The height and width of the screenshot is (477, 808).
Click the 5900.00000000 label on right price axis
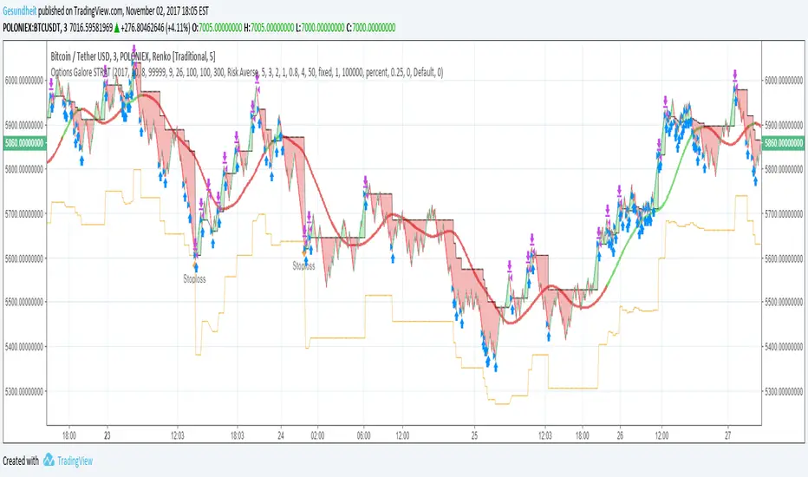coord(784,125)
